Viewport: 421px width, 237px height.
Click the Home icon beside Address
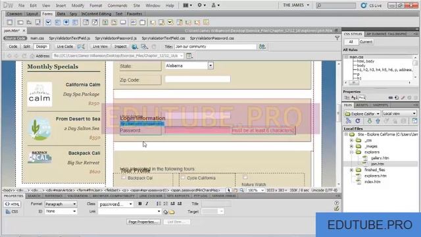pyautogui.click(x=32, y=56)
